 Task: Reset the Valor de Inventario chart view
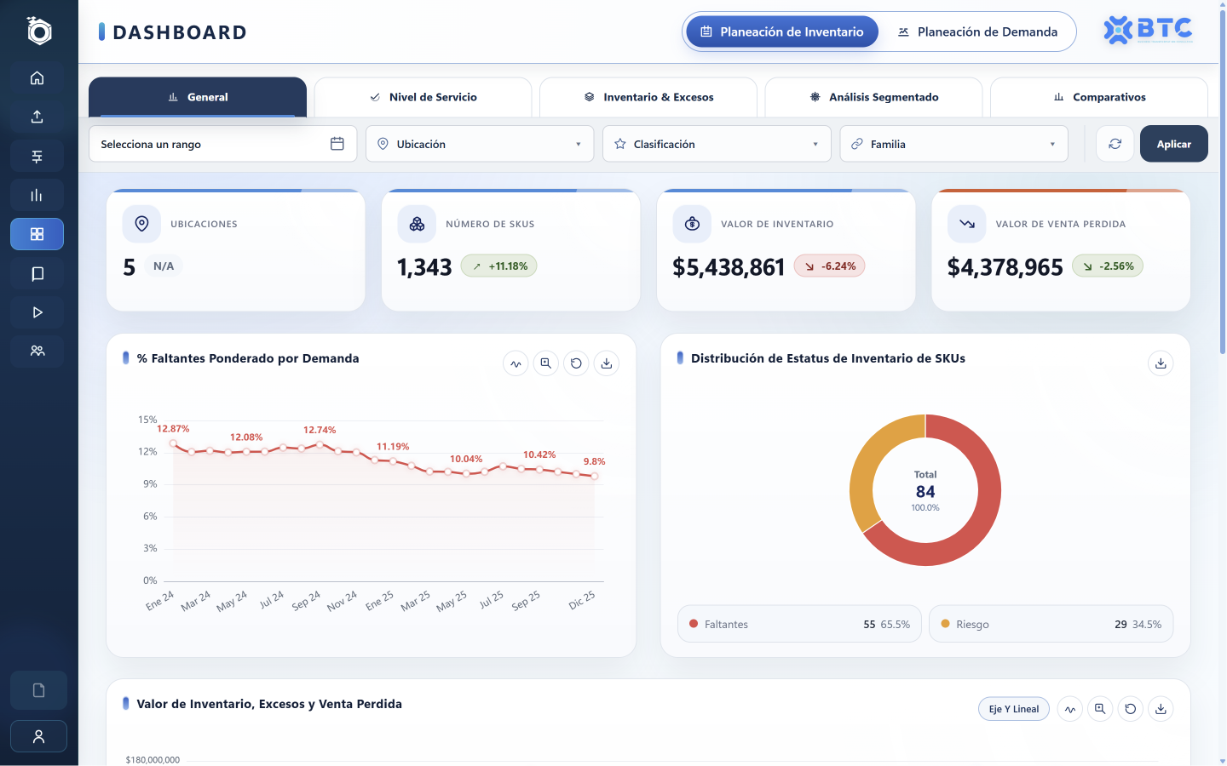coord(1131,709)
